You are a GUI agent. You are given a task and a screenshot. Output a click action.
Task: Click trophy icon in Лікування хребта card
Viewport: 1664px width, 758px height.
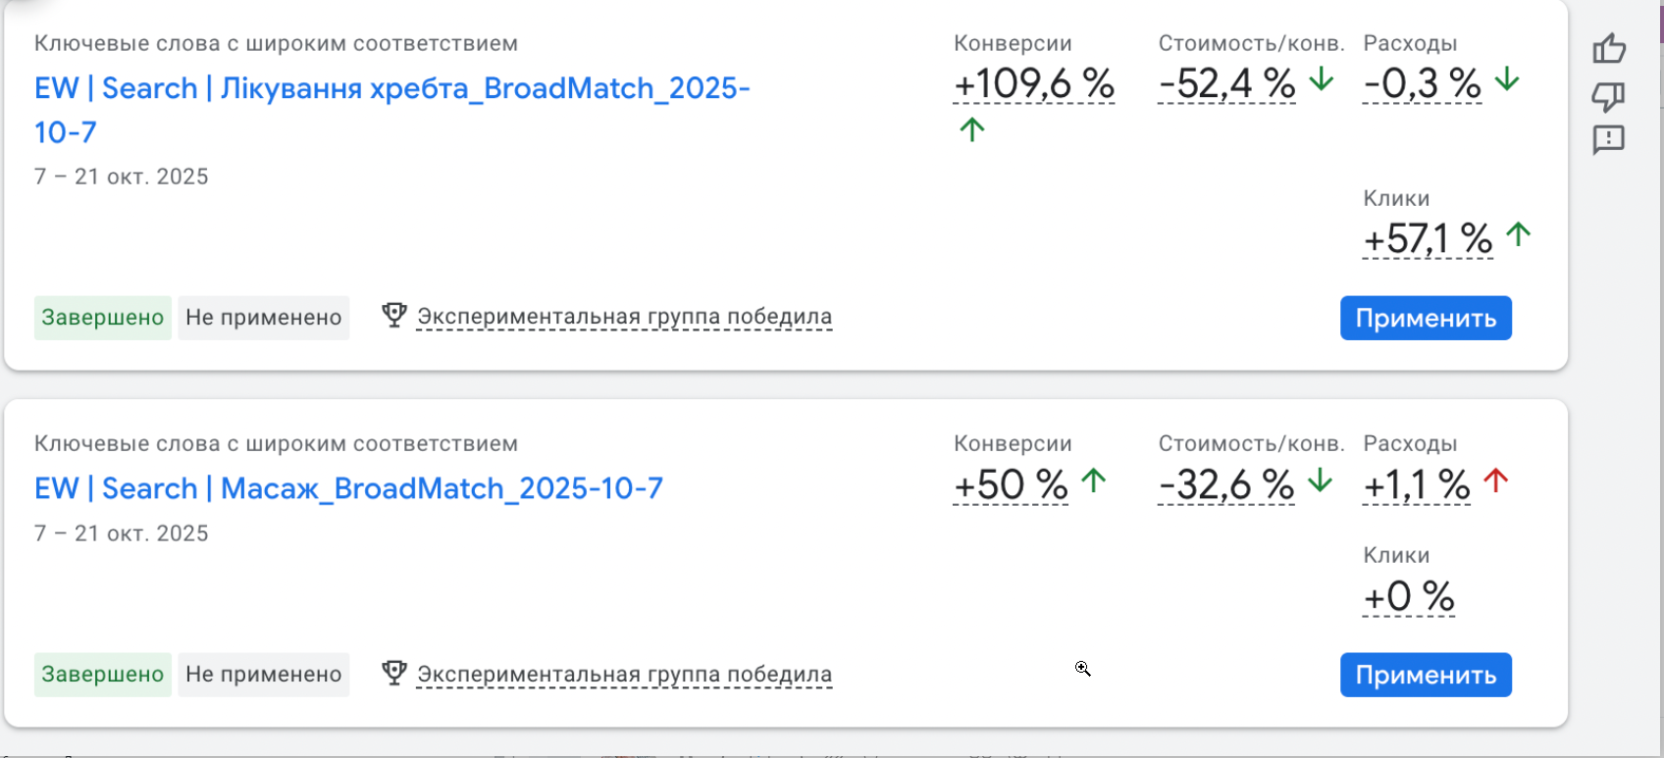[x=394, y=316]
